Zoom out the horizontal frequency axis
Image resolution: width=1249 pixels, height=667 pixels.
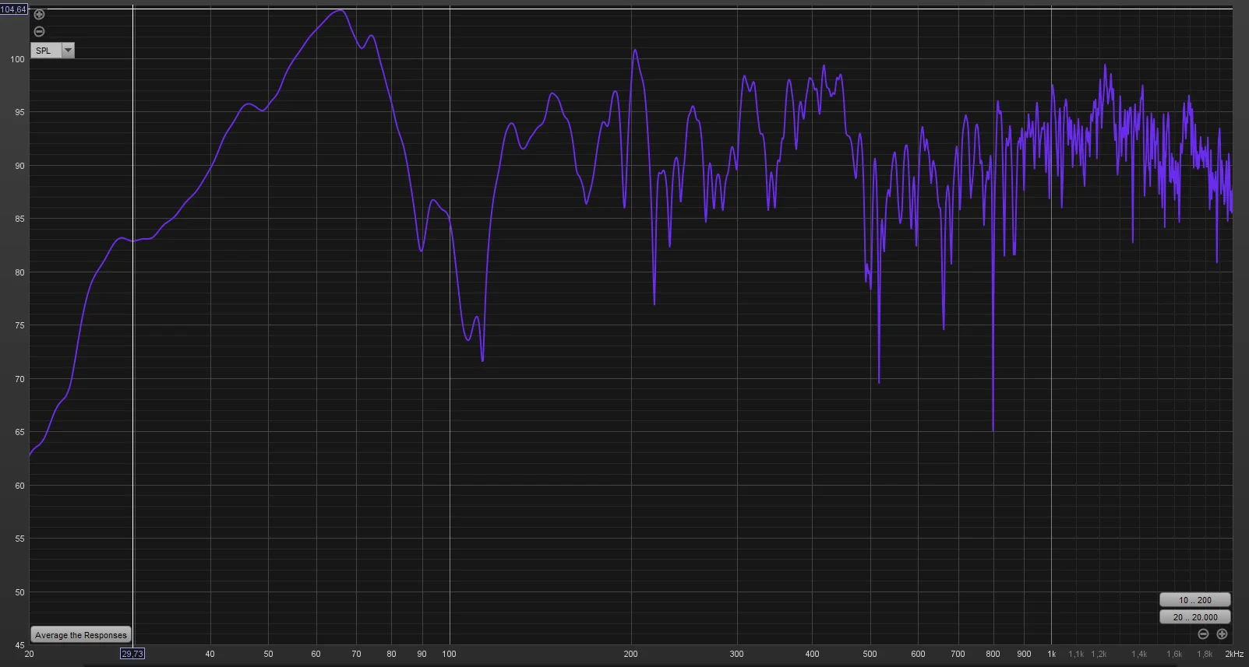[x=1203, y=634]
